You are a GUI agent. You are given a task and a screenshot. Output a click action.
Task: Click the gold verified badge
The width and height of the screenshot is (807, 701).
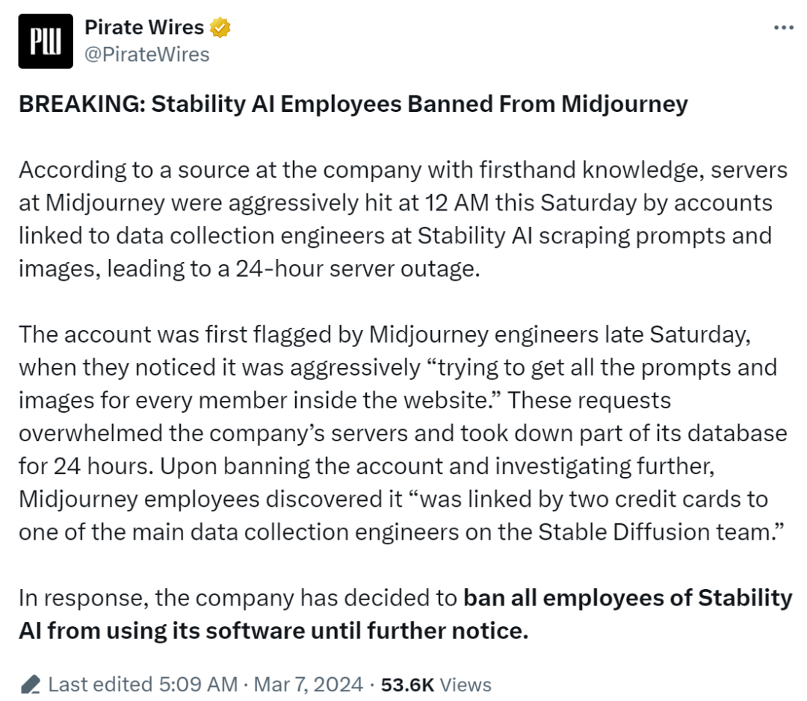(x=220, y=28)
